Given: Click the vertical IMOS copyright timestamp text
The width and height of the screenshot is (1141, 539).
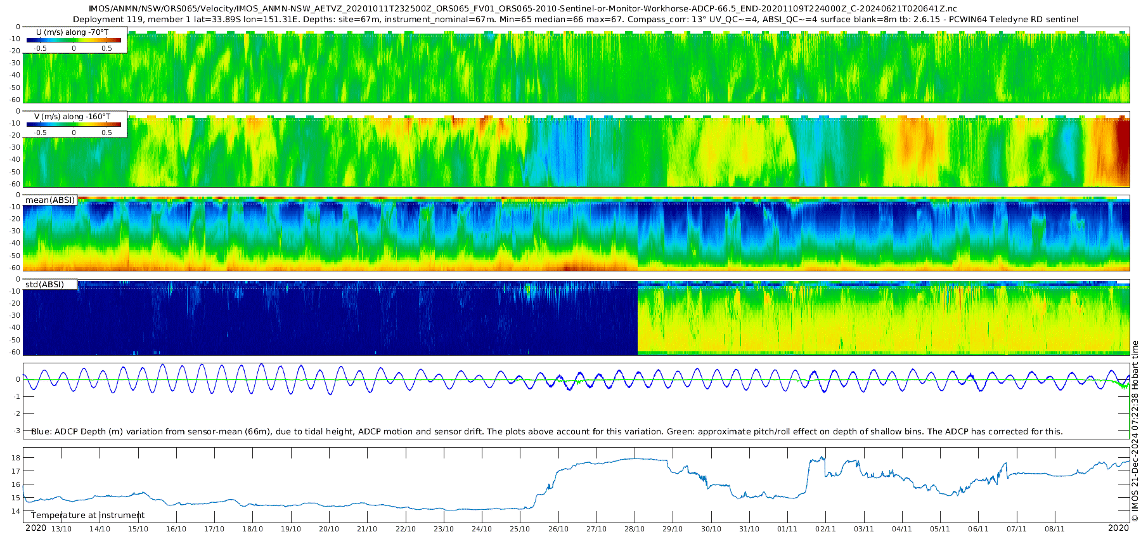Looking at the screenshot, I should pos(1135,431).
